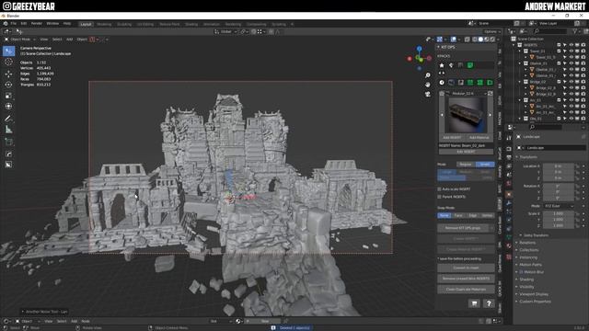The width and height of the screenshot is (589, 331).
Task: Click the green shield icon in KPACKS row
Action: [x=470, y=65]
